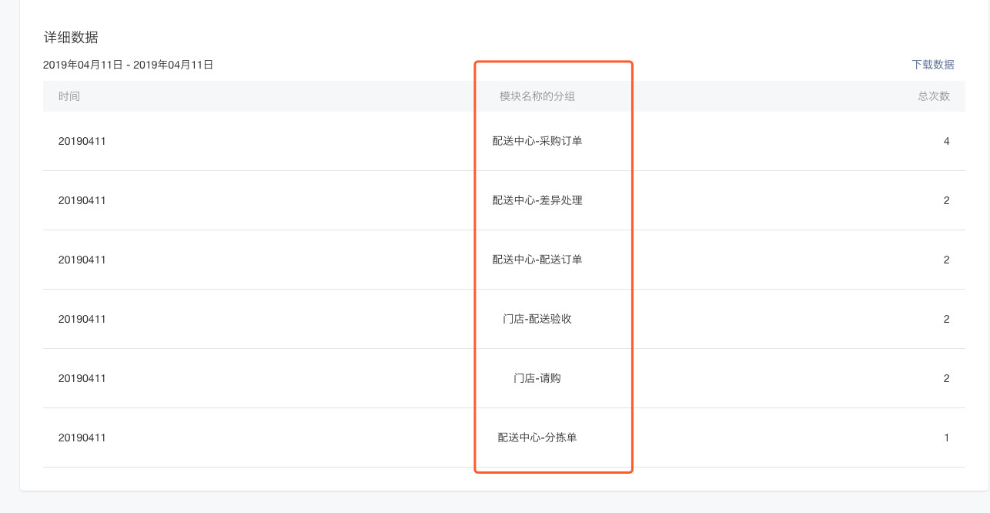Click the 总次数 column header
This screenshot has height=513, width=990.
(x=933, y=96)
